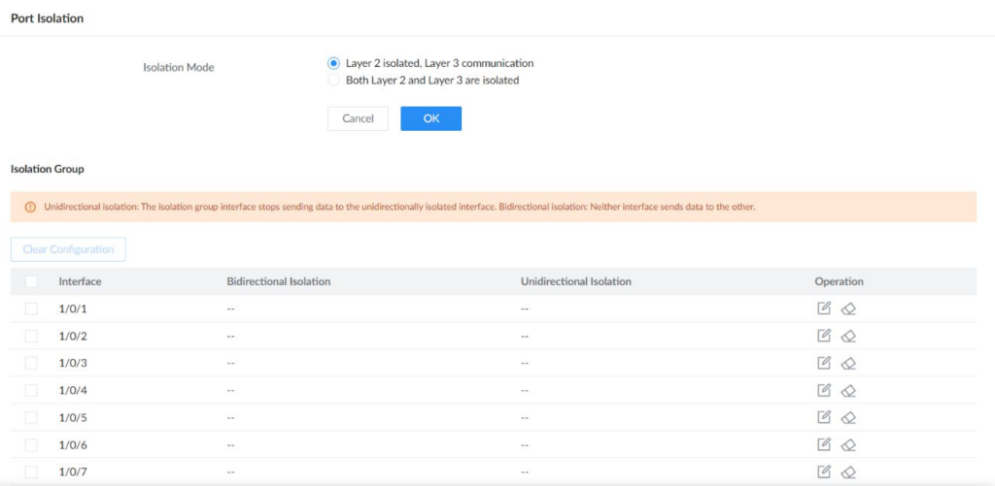Image resolution: width=995 pixels, height=486 pixels.
Task: Click the Clear Configuration button
Action: [68, 249]
